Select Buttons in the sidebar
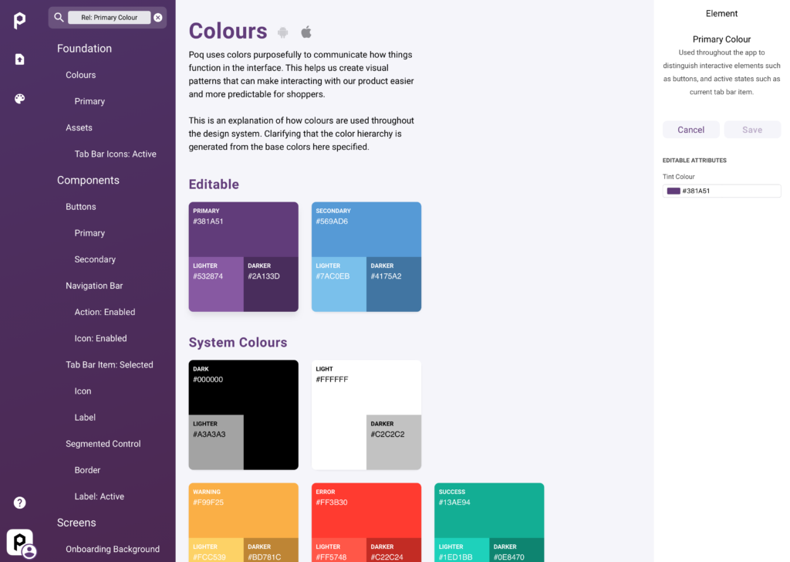This screenshot has height=562, width=790. [80, 207]
